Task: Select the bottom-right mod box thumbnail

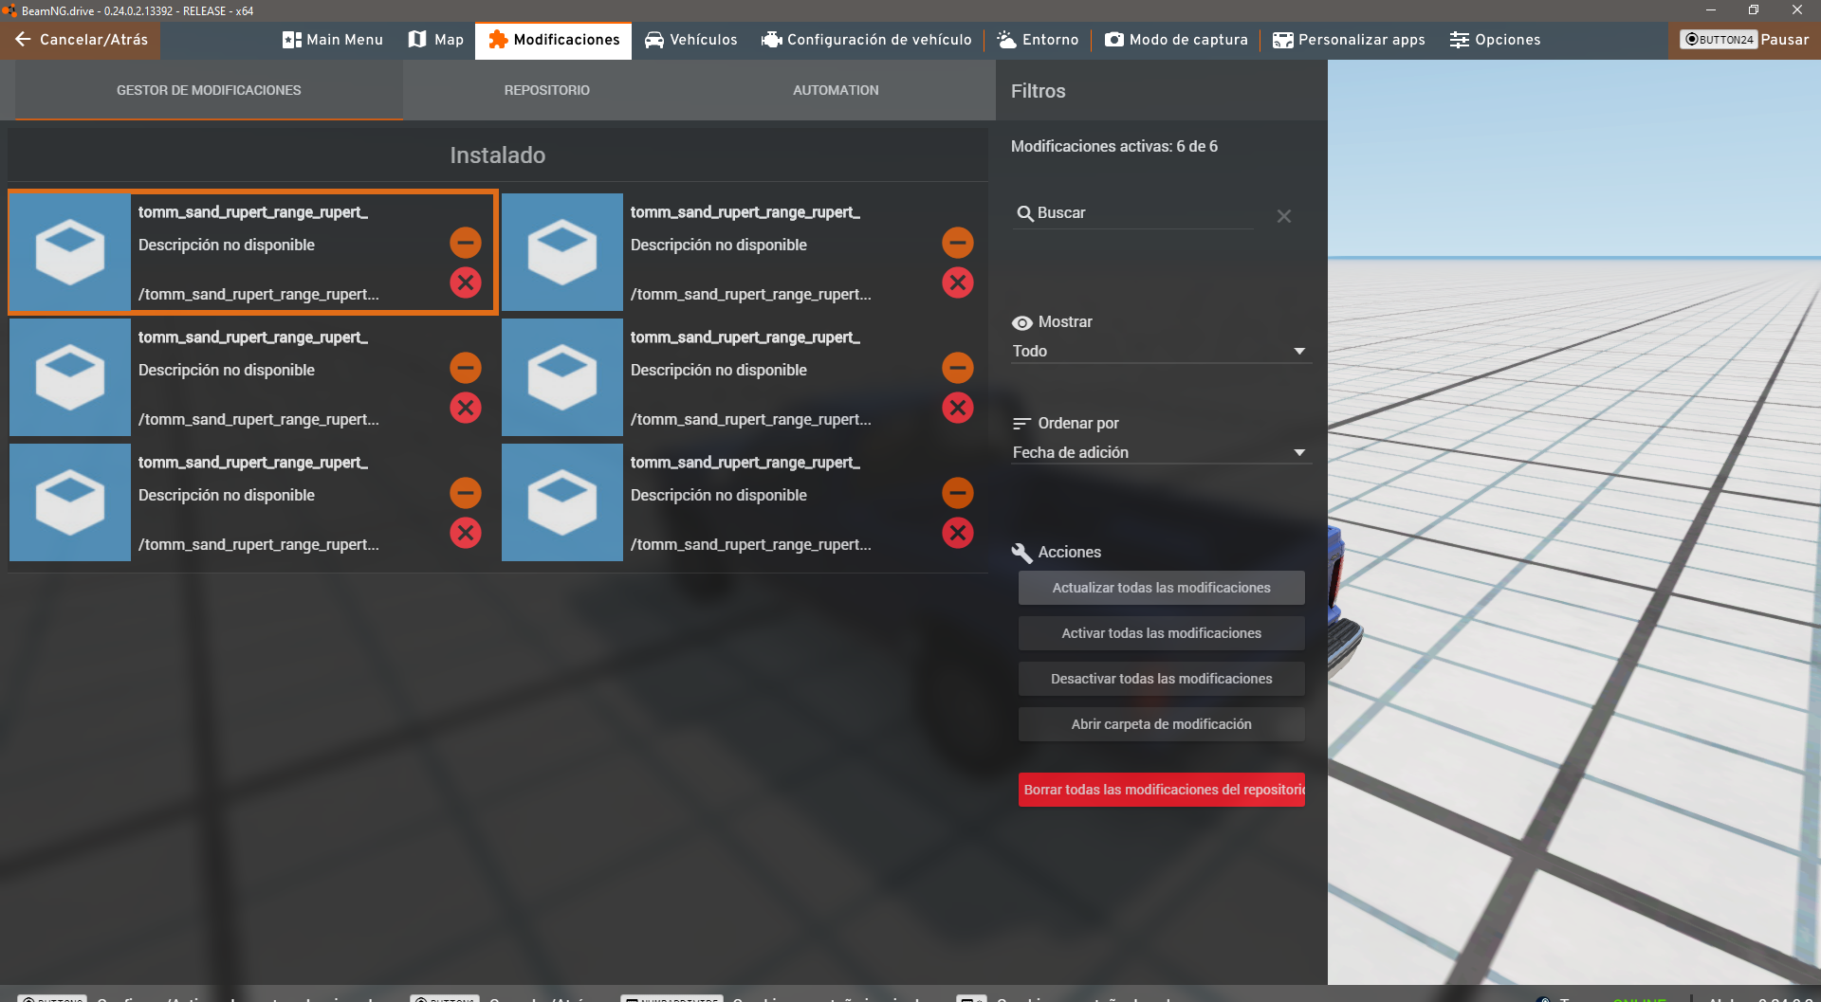Action: tap(562, 502)
